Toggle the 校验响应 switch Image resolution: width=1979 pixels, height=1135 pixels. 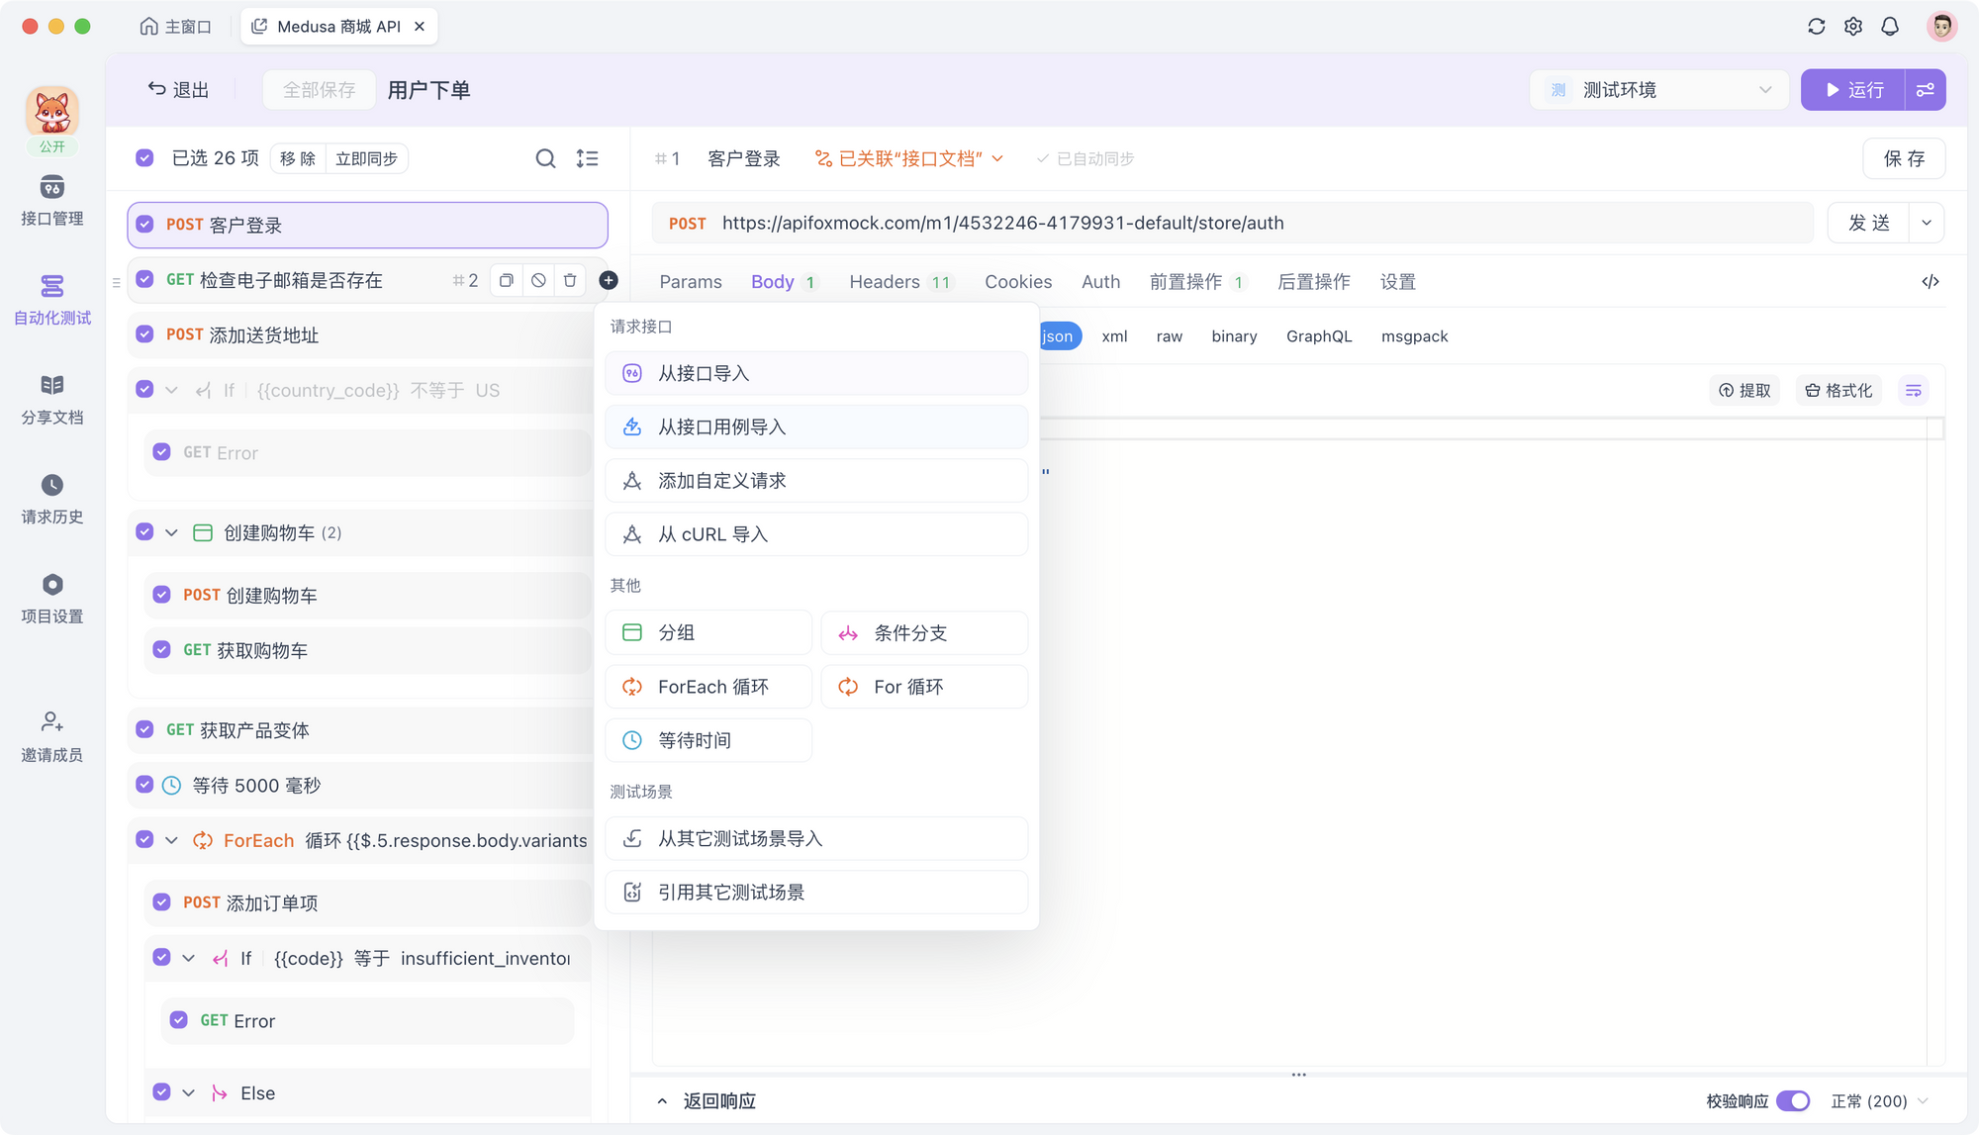pyautogui.click(x=1792, y=1100)
